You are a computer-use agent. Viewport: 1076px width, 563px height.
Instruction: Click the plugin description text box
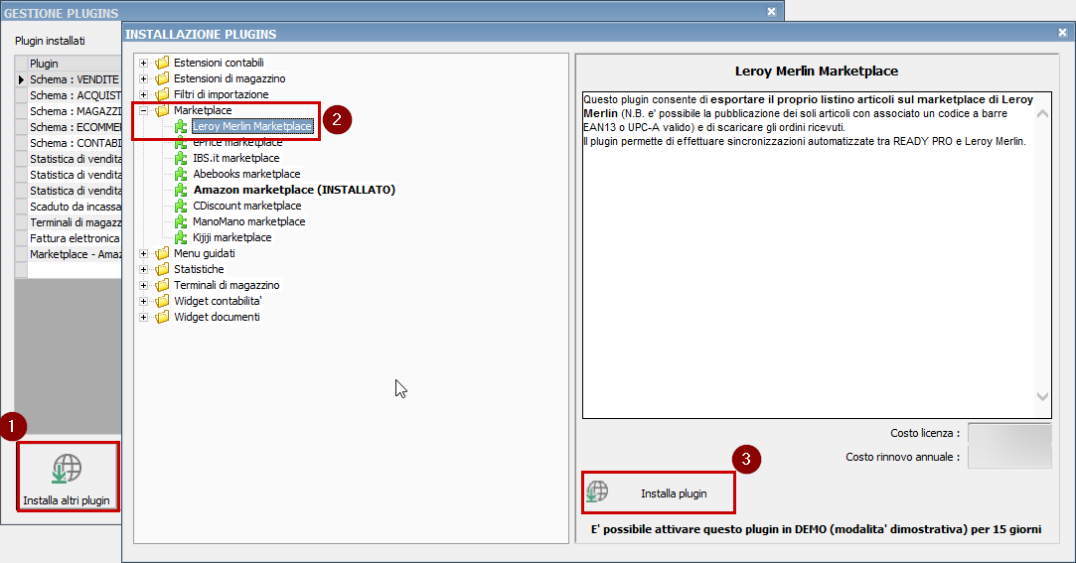click(817, 255)
